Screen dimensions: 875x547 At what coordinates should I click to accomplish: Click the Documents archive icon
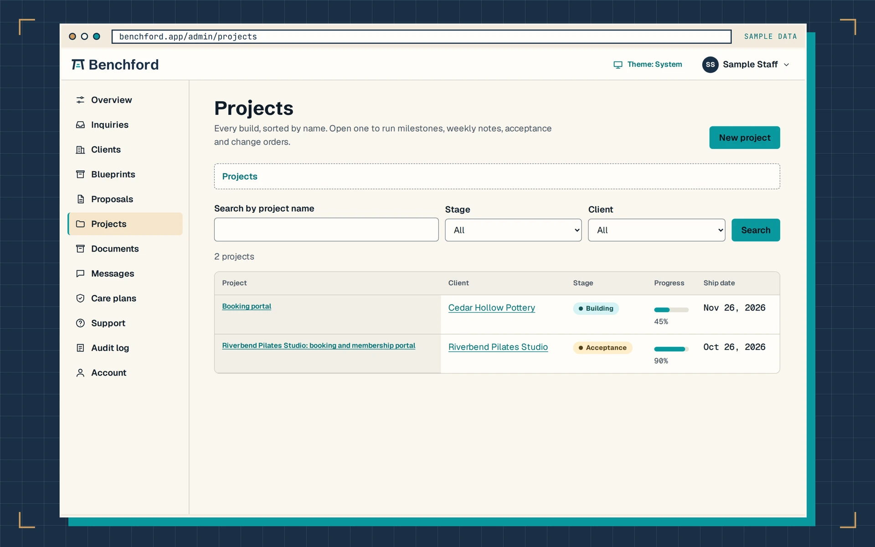80,249
